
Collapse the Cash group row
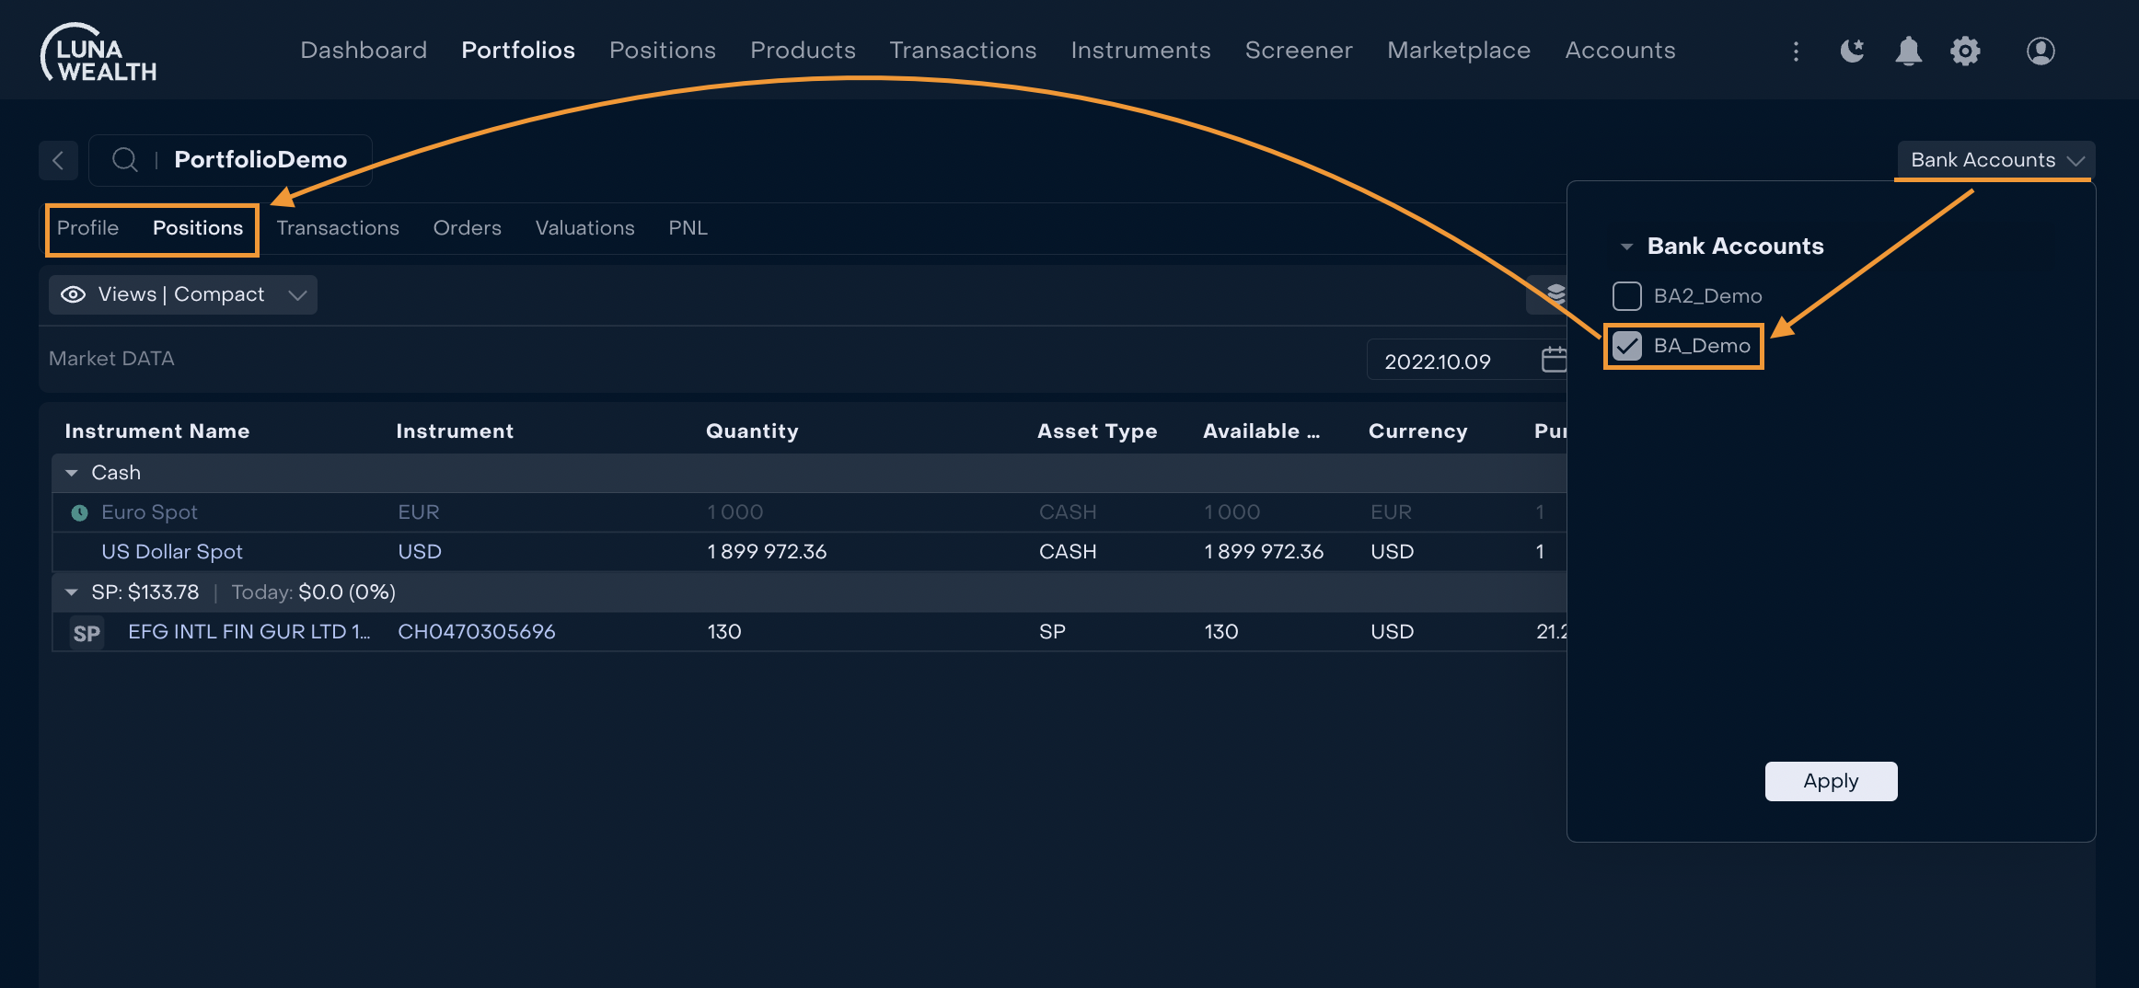tap(72, 473)
